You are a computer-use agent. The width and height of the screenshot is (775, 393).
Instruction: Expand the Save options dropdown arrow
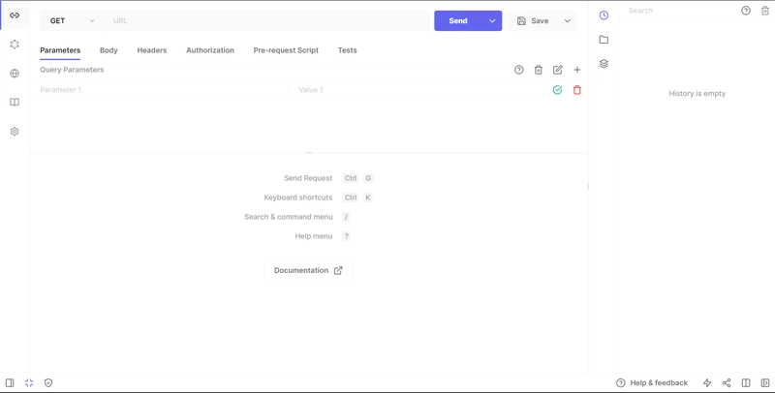(568, 20)
